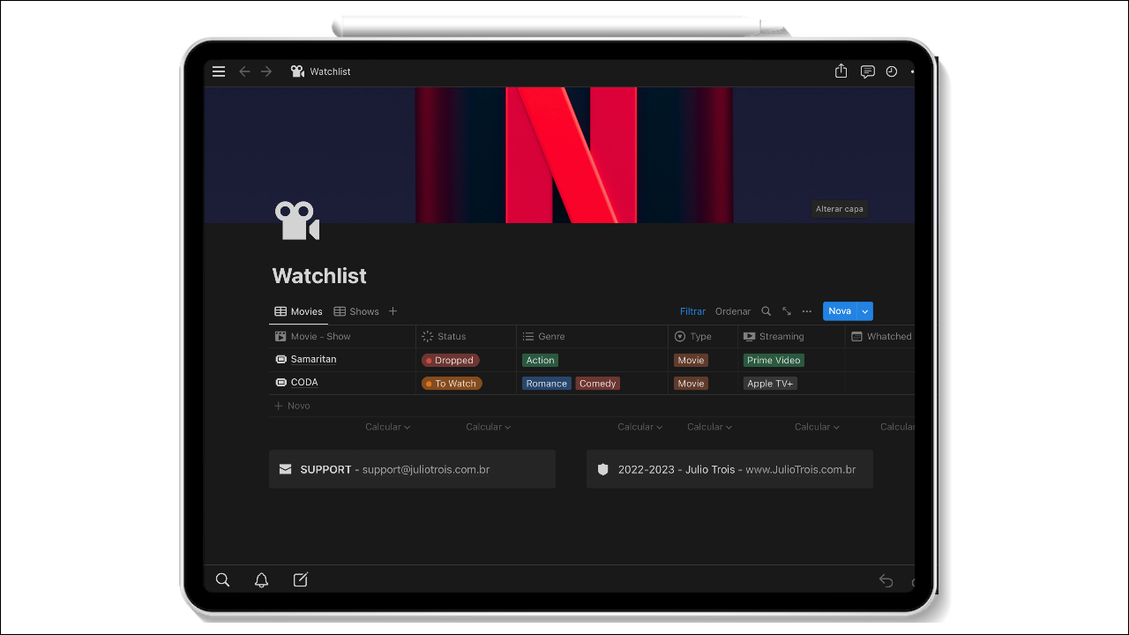Click the Netflix cover image
Viewport: 1129px width, 635px height.
click(x=559, y=154)
